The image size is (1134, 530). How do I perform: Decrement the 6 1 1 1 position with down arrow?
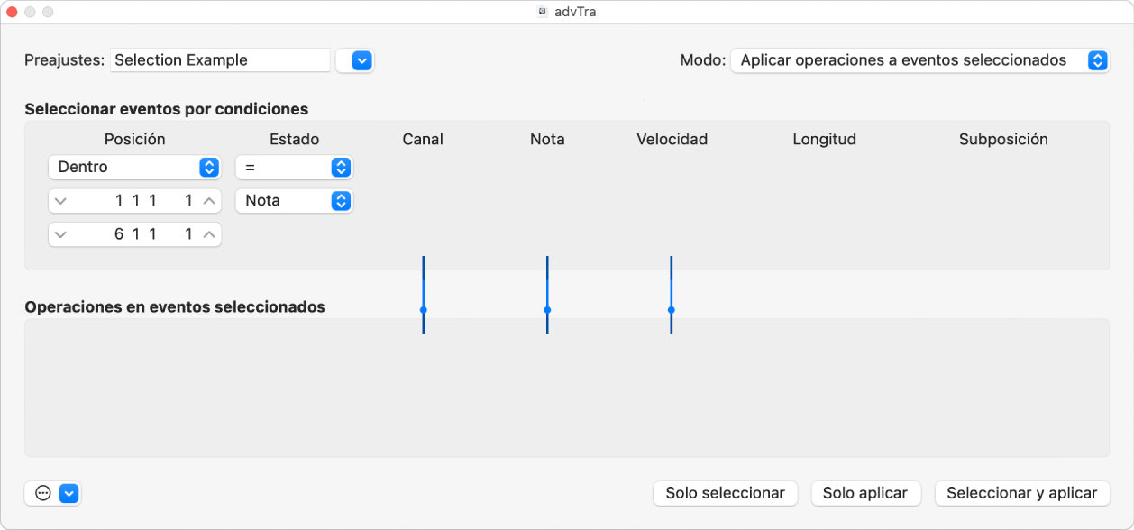tap(61, 233)
